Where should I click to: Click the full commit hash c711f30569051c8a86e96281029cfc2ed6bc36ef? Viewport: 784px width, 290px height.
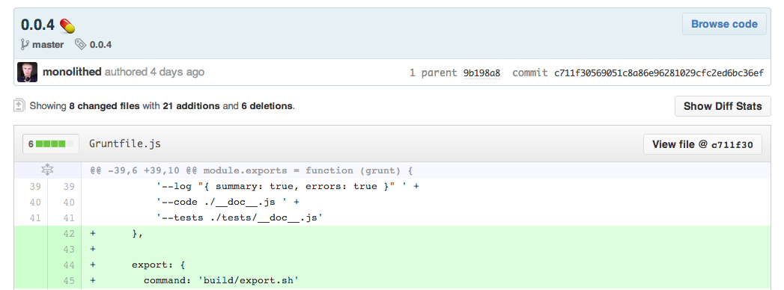point(659,73)
